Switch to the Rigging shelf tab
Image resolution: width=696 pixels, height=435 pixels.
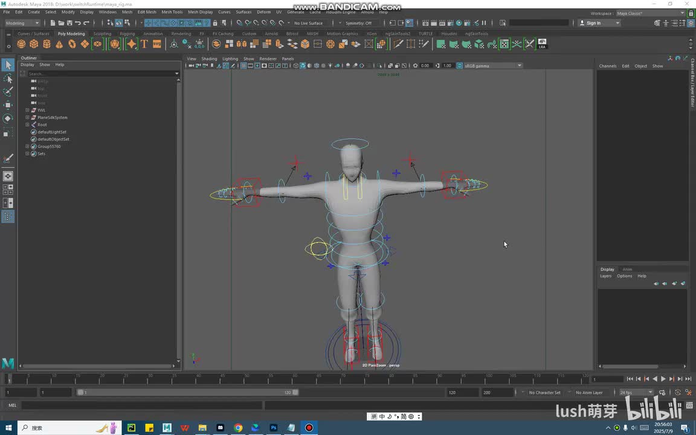pos(127,34)
